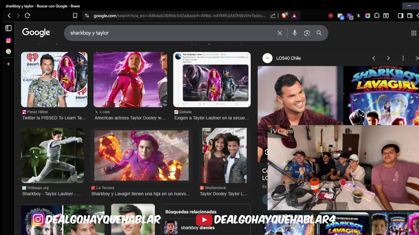Screen dimensions: 419x235
Task: Switch to the Google tab in sidebar
Action: pos(9,52)
